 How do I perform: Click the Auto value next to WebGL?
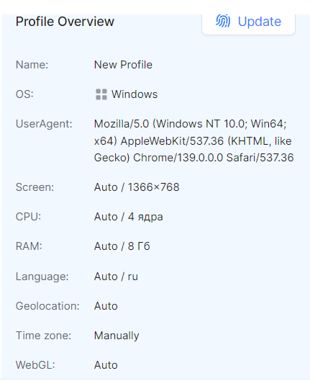click(x=106, y=365)
